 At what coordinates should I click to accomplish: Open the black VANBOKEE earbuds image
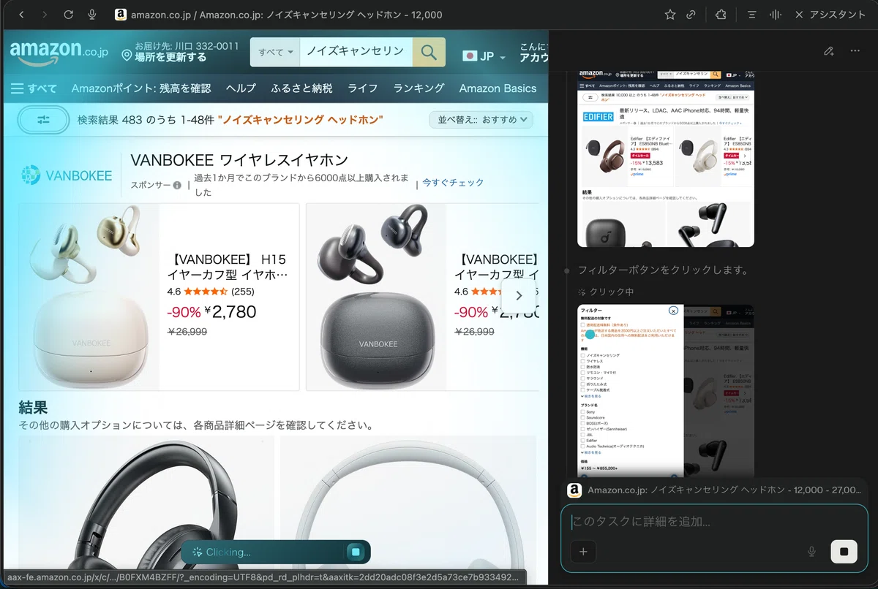376,297
